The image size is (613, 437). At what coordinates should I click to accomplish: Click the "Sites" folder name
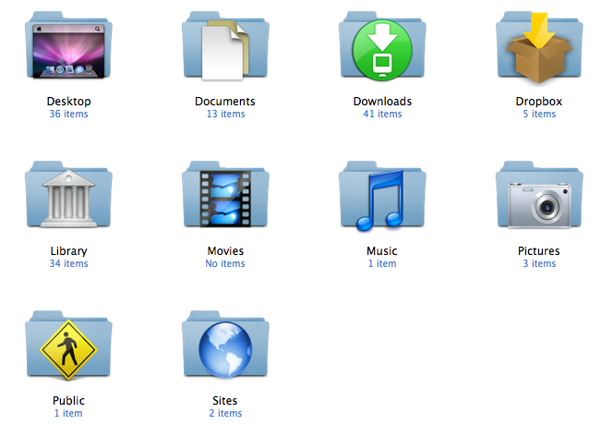(224, 401)
